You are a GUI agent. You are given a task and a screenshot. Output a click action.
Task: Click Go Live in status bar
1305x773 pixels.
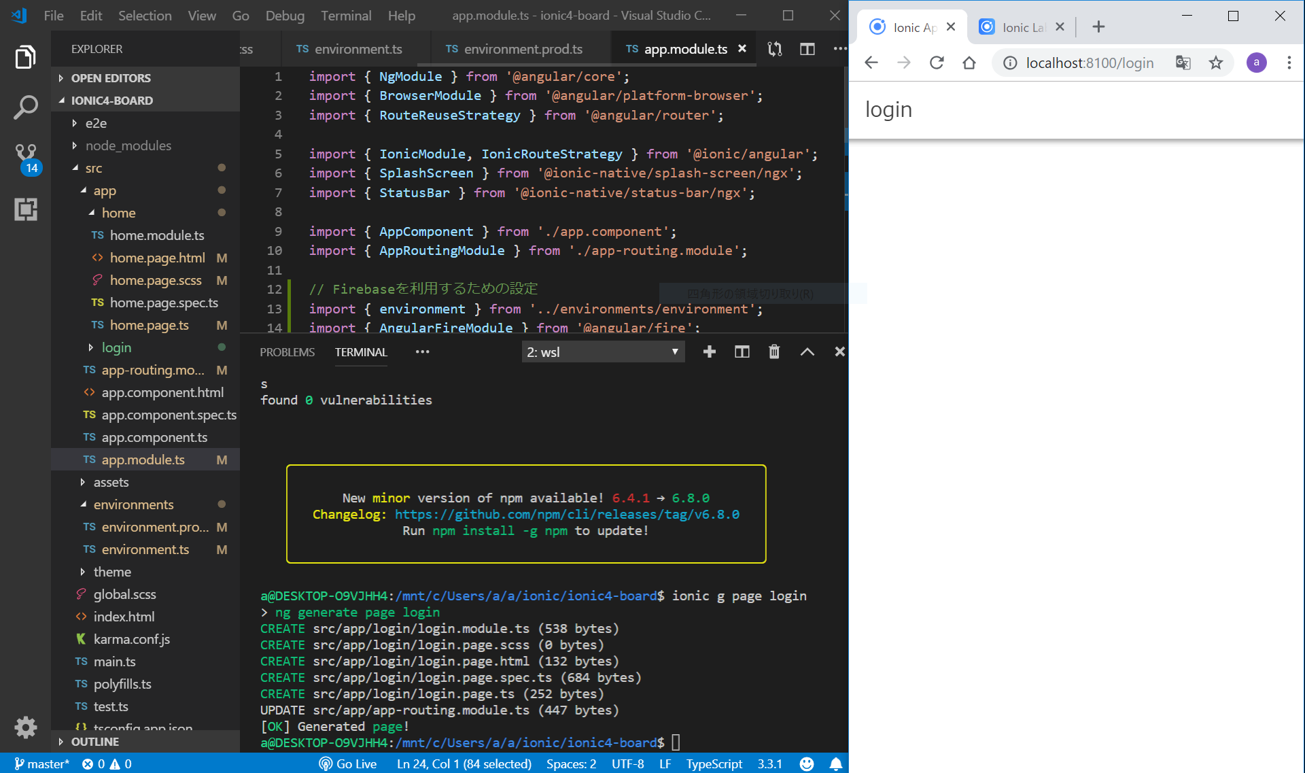pos(348,763)
